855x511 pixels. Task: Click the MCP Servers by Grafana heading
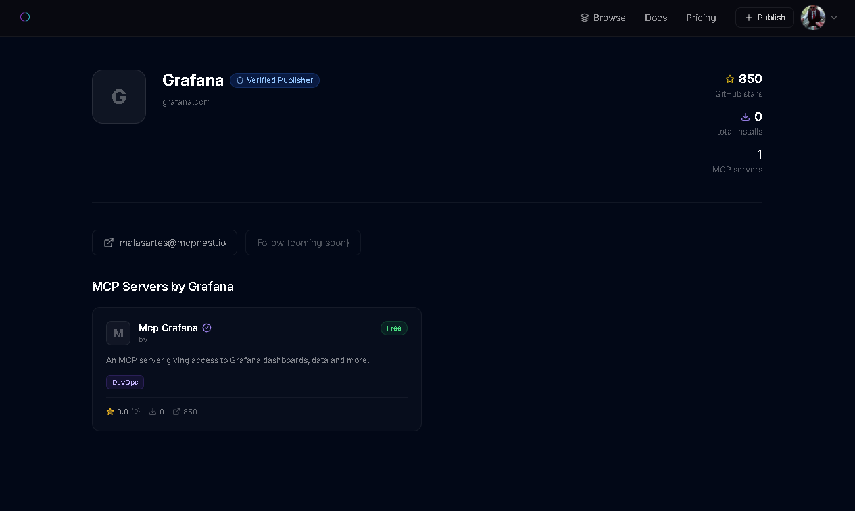[x=163, y=287]
